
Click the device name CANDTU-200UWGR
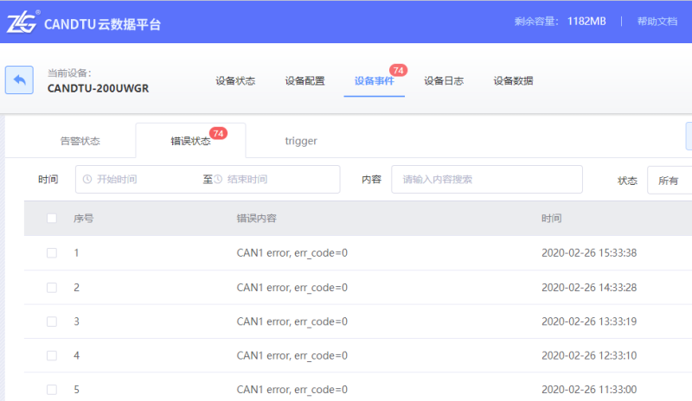(98, 88)
